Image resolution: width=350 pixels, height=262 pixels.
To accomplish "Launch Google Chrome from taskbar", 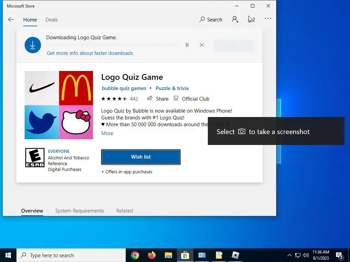I will pos(135,255).
